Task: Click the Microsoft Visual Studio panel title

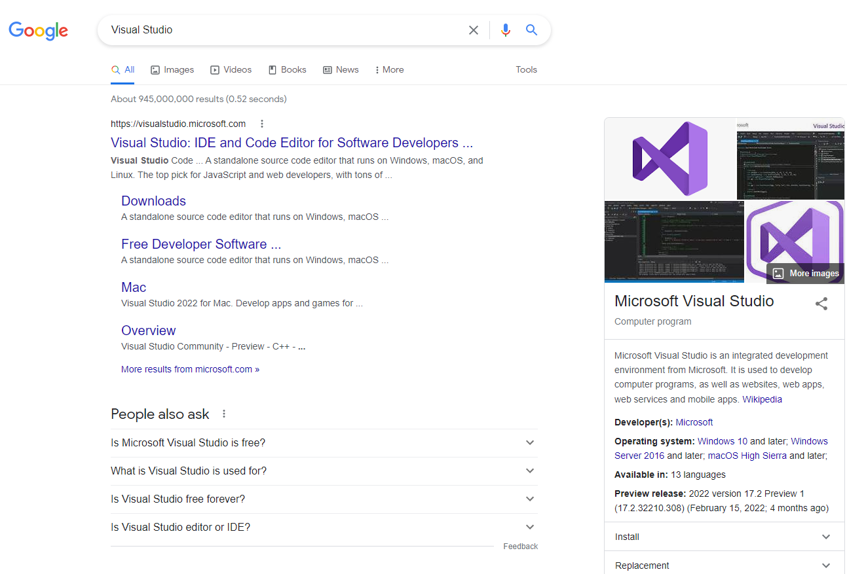Action: (694, 301)
